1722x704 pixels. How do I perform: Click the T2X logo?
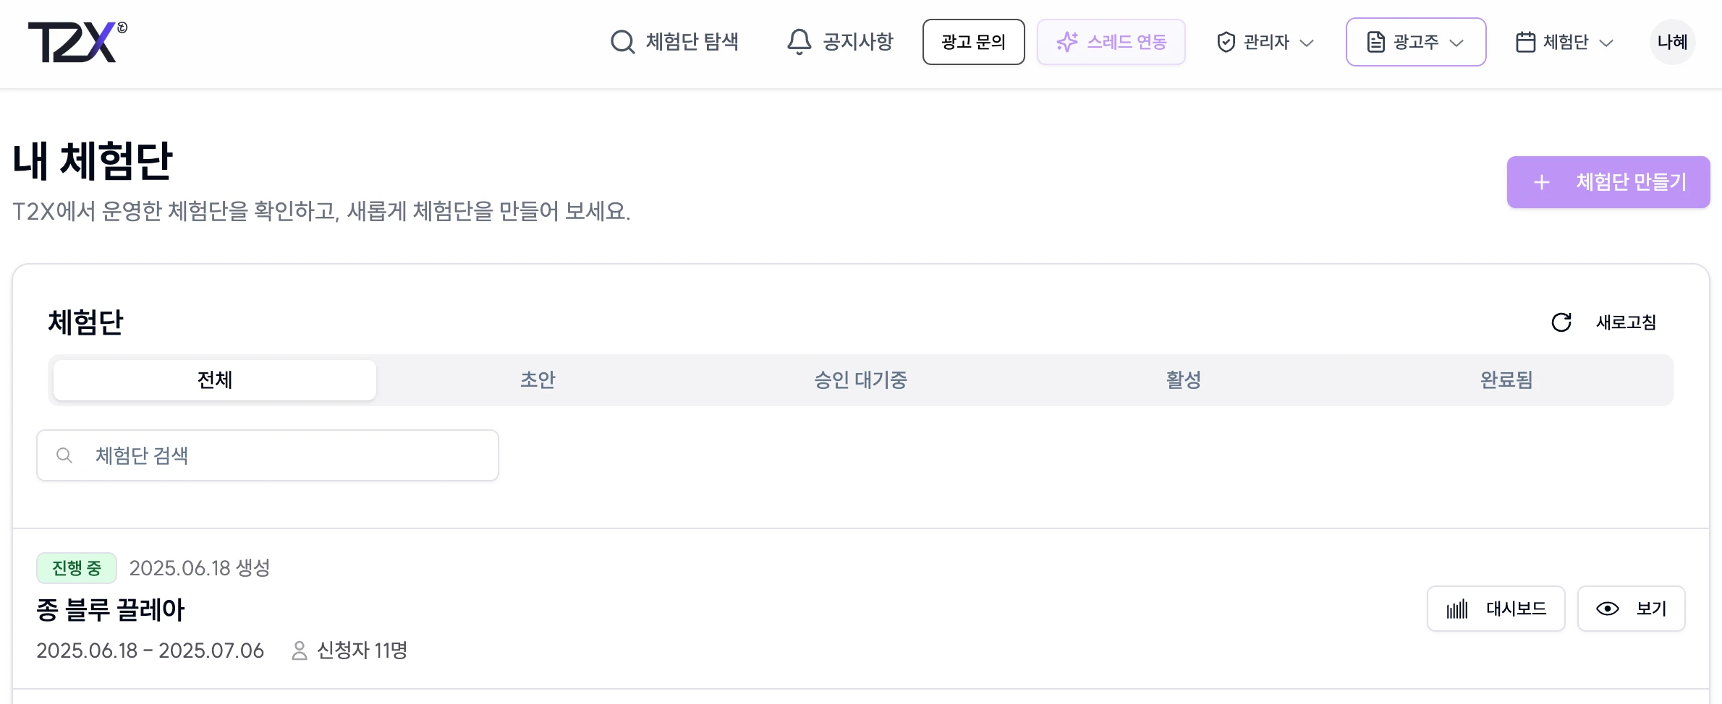coord(77,42)
